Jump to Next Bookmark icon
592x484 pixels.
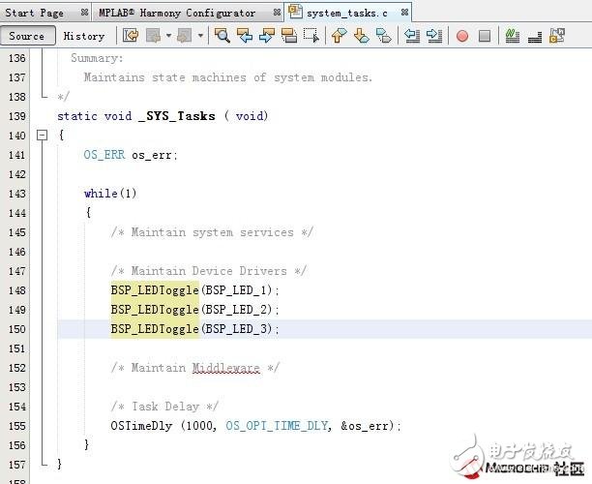tap(361, 36)
